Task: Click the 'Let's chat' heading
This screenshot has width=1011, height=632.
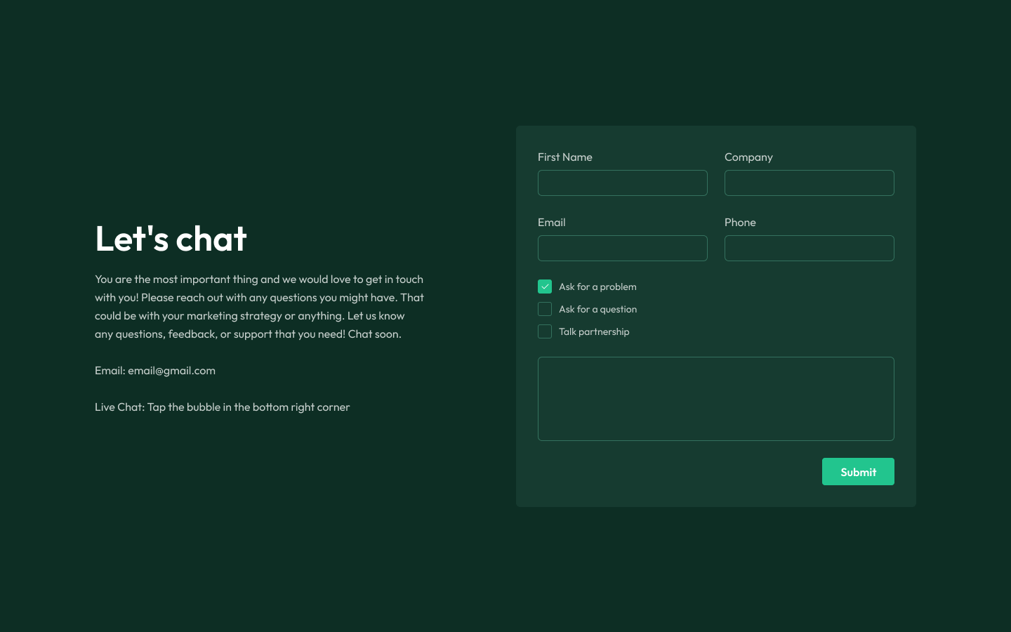Action: click(171, 239)
